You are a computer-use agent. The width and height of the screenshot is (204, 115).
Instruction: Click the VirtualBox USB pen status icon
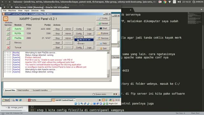88,103
